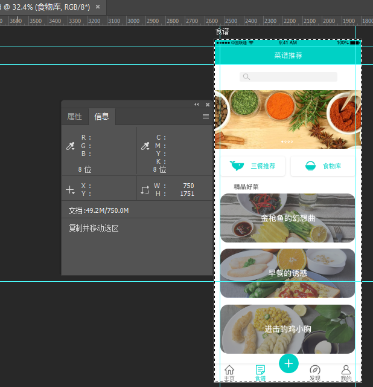The image size is (373, 387).
Task: Close the floating Info panel
Action: (x=208, y=105)
